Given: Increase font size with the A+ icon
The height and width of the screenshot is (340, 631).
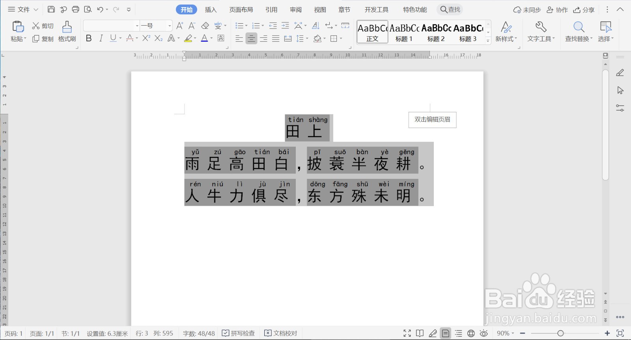Looking at the screenshot, I should [x=180, y=26].
